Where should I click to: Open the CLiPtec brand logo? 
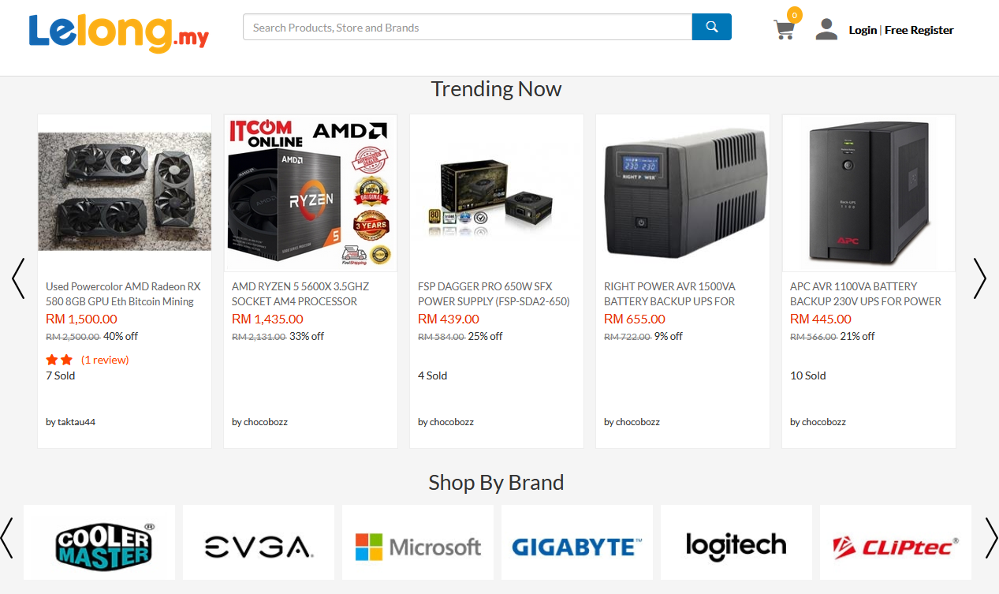pos(896,543)
